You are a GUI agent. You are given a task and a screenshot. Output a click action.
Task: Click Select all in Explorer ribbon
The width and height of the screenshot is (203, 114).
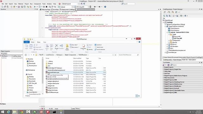coord(98,45)
